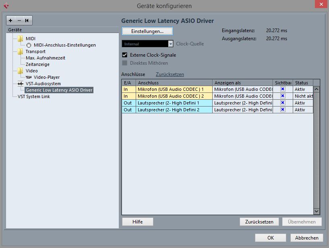Edit display name of Lautsprecher High Defini 2
329x248 pixels.
point(242,110)
